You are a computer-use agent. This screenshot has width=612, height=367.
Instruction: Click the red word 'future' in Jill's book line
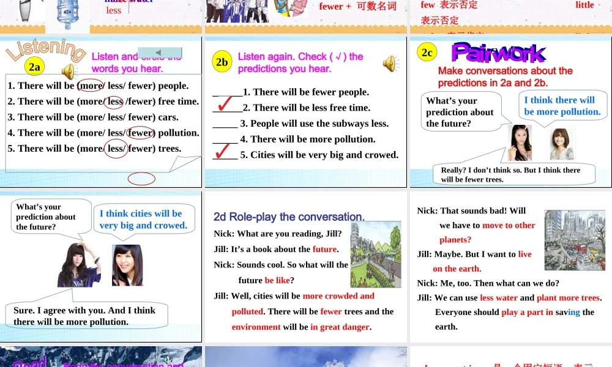coord(324,249)
